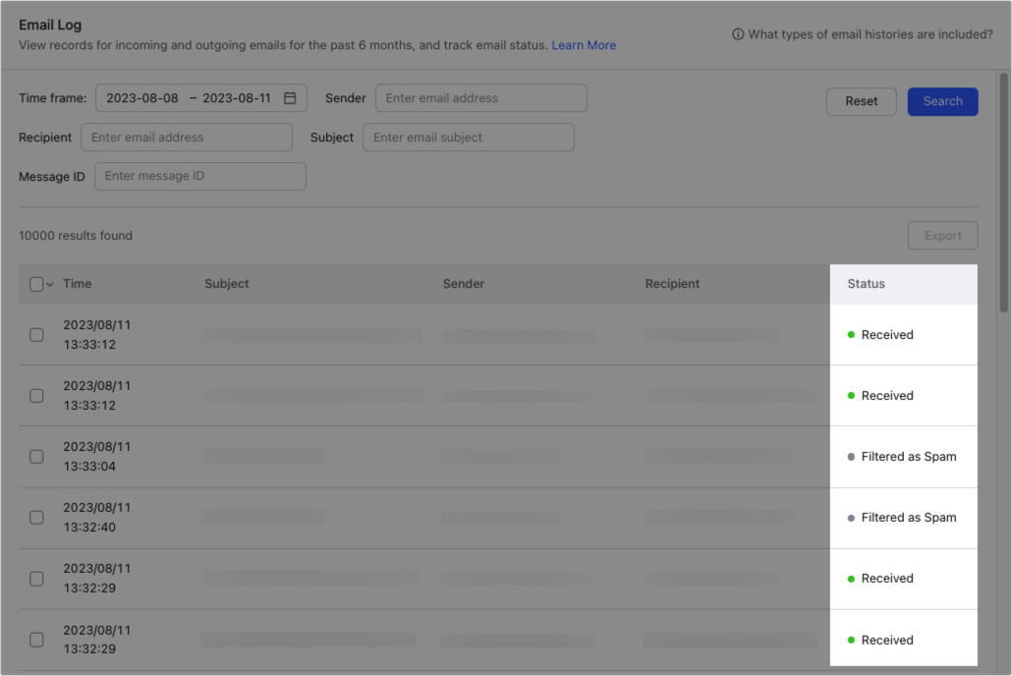Viewport: 1012px width, 676px height.
Task: Click the Message ID input box
Action: point(200,176)
